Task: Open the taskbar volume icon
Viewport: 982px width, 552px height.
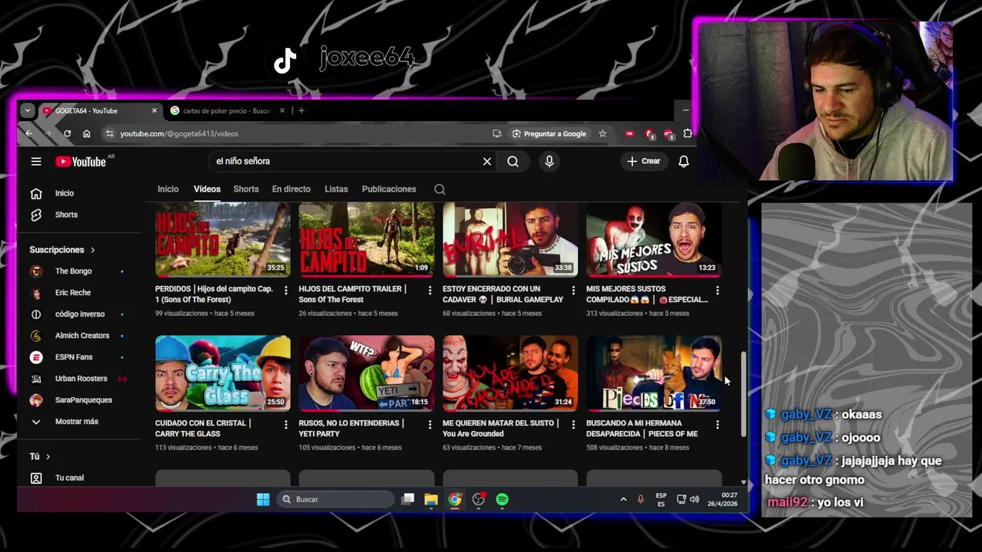Action: tap(694, 499)
